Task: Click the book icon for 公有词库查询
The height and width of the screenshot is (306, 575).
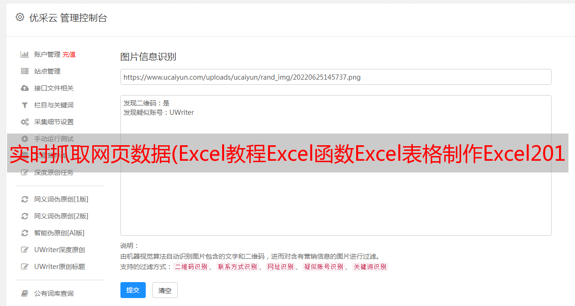Action: (x=25, y=293)
